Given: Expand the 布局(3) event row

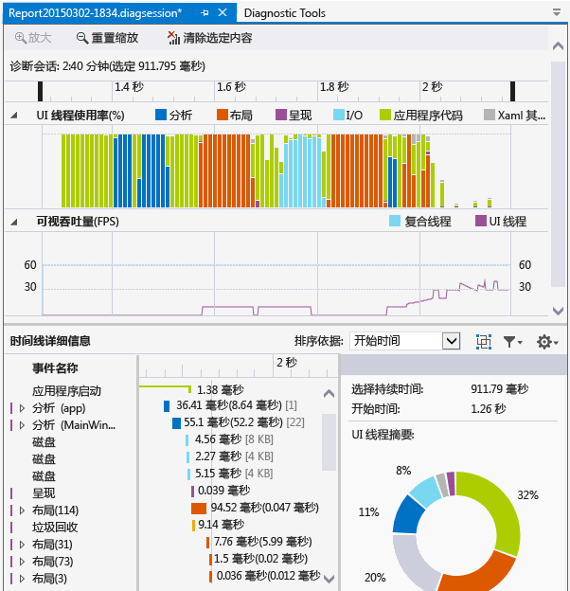Looking at the screenshot, I should [22, 579].
